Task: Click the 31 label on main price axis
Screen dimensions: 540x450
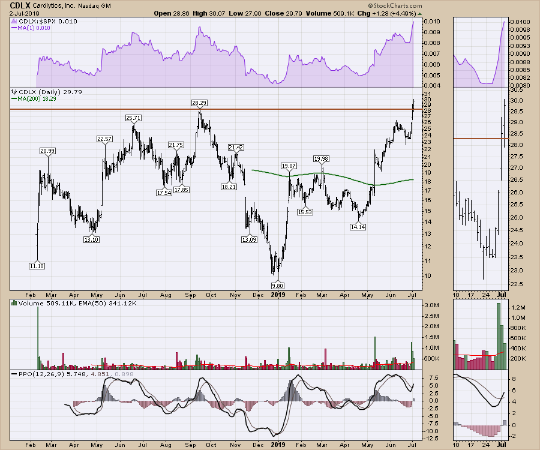Action: [427, 94]
